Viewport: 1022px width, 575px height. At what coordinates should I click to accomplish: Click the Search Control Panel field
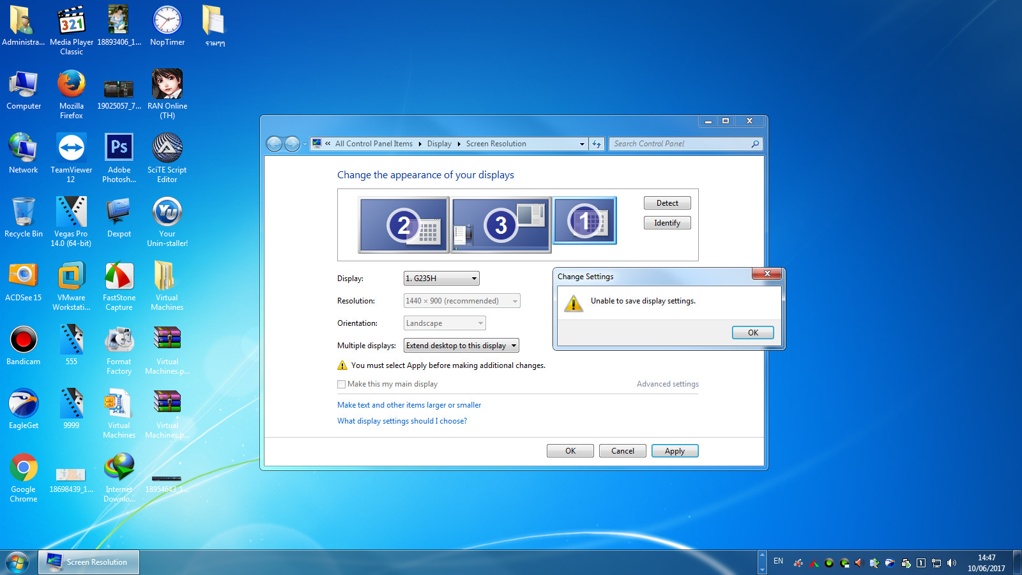tap(680, 144)
